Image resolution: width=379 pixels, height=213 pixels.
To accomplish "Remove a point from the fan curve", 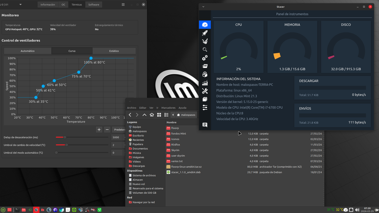I will tap(107, 130).
